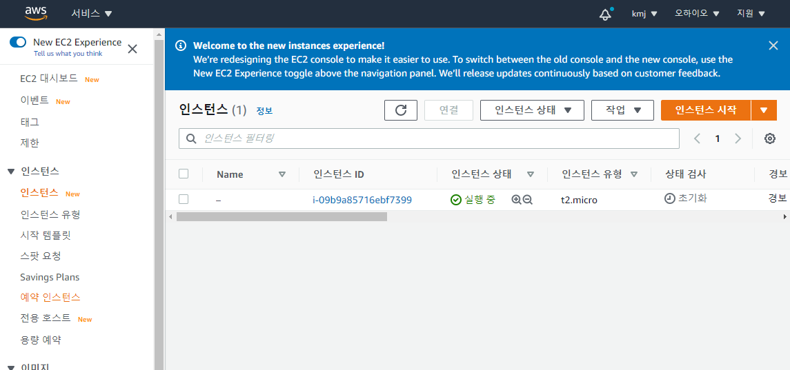Click the info icon in welcome banner
The height and width of the screenshot is (370, 790).
180,45
